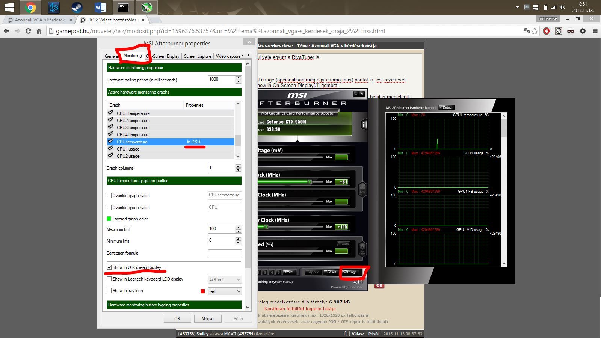This screenshot has height=338, width=601.
Task: Open the command prompt taskbar icon
Action: 123,8
